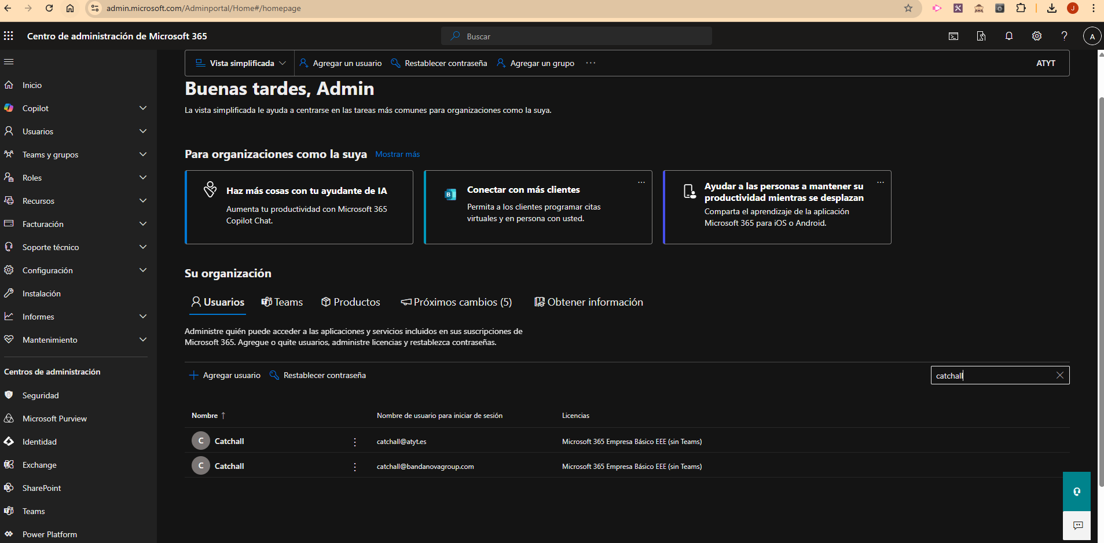Click the Mostrar más link
The image size is (1104, 543).
(x=398, y=154)
